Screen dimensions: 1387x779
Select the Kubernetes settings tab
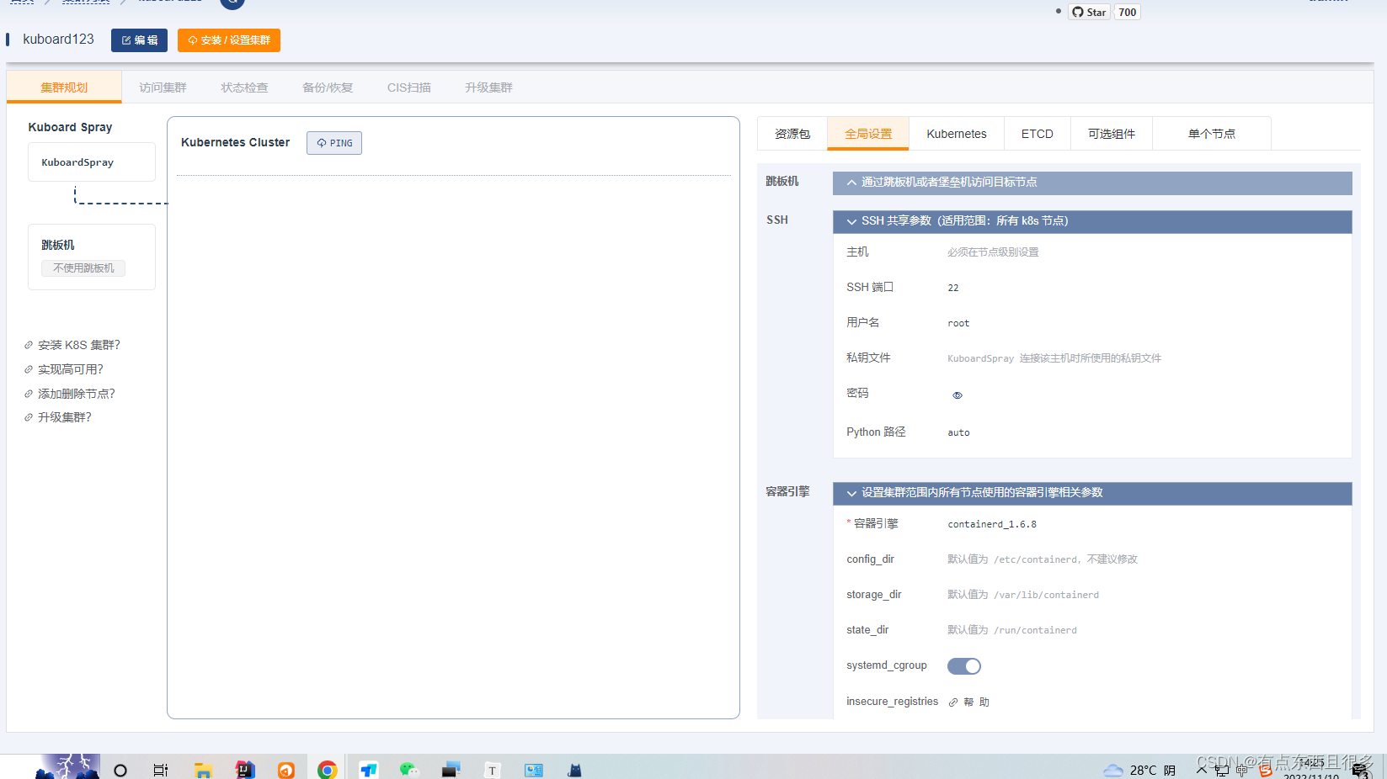pos(957,134)
